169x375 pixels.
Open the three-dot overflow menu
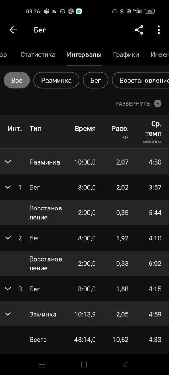coord(158,30)
